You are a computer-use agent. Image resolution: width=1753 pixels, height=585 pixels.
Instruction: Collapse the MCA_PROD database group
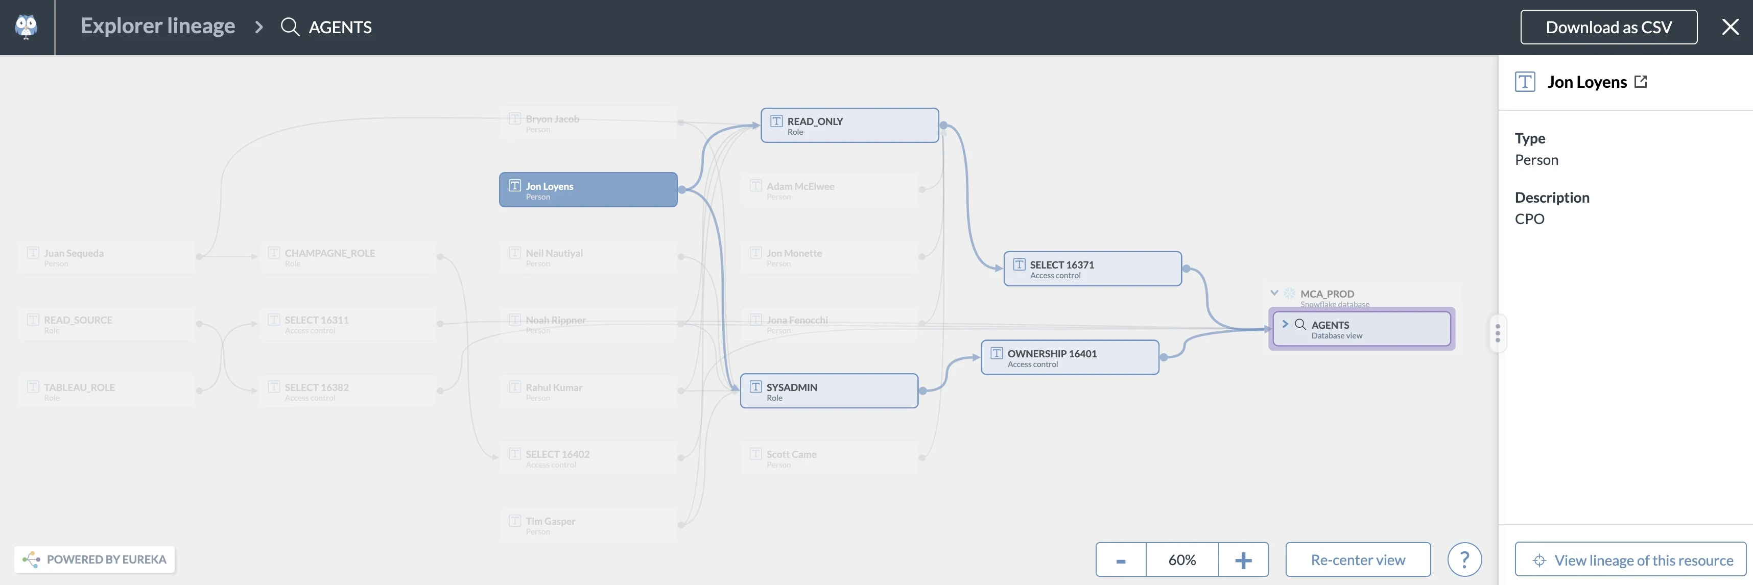tap(1274, 293)
